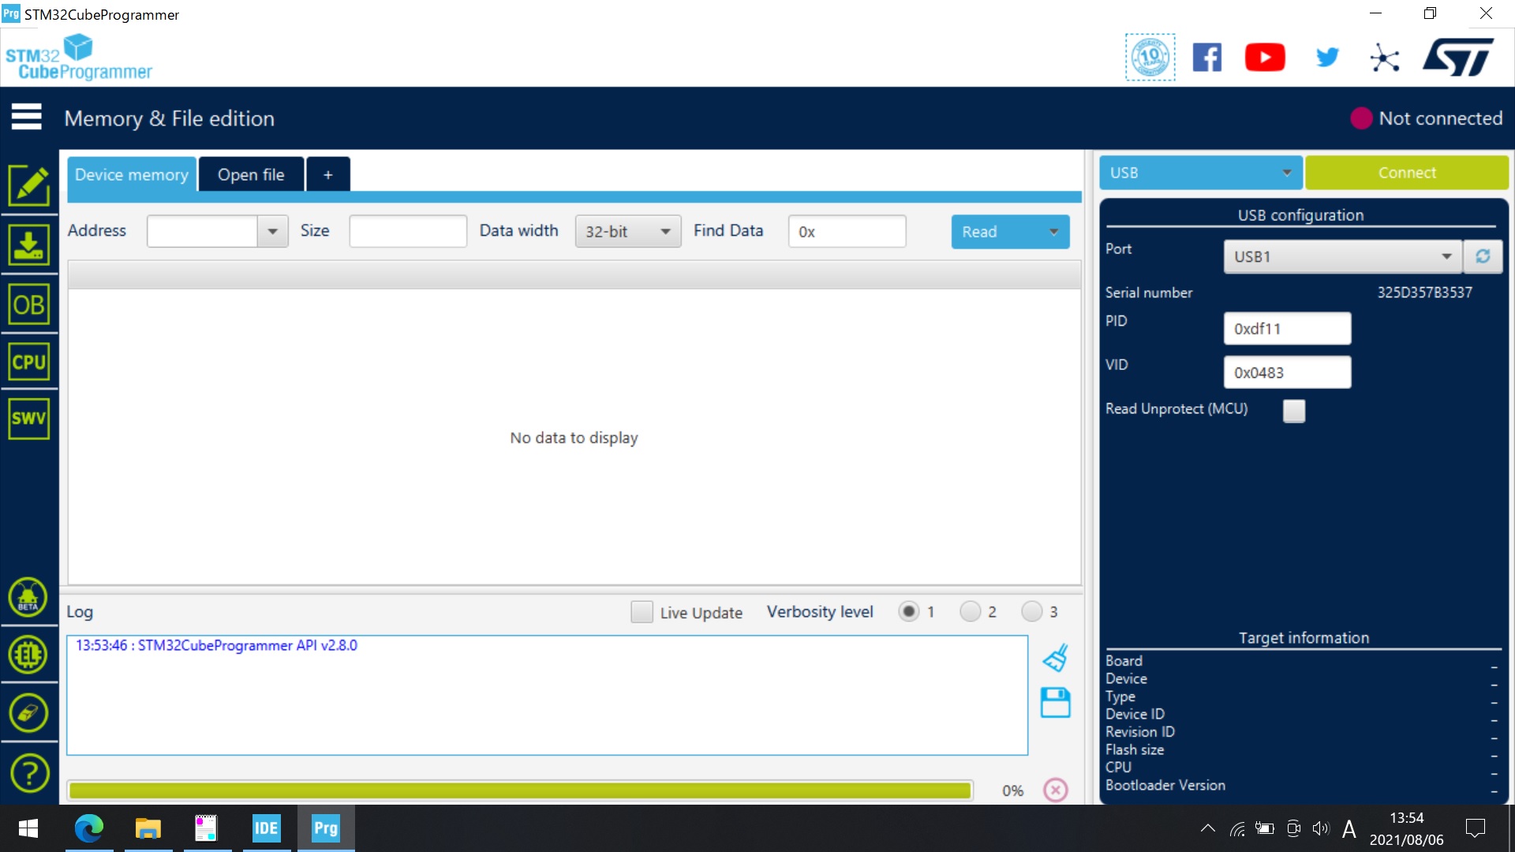Open the Option Bytes (OB) panel
Image resolution: width=1515 pixels, height=852 pixels.
coord(29,305)
